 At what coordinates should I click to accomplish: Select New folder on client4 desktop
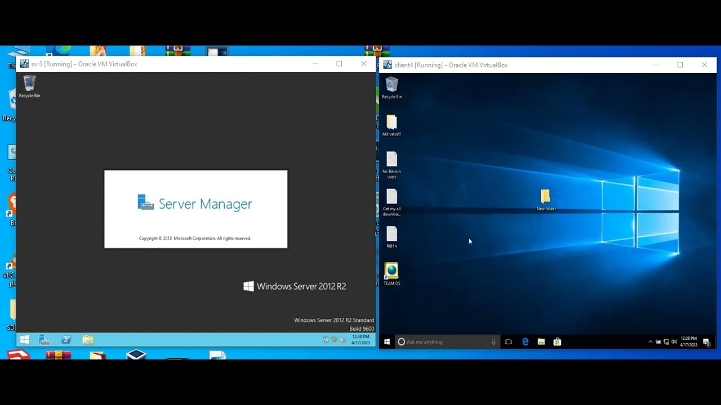(x=546, y=200)
